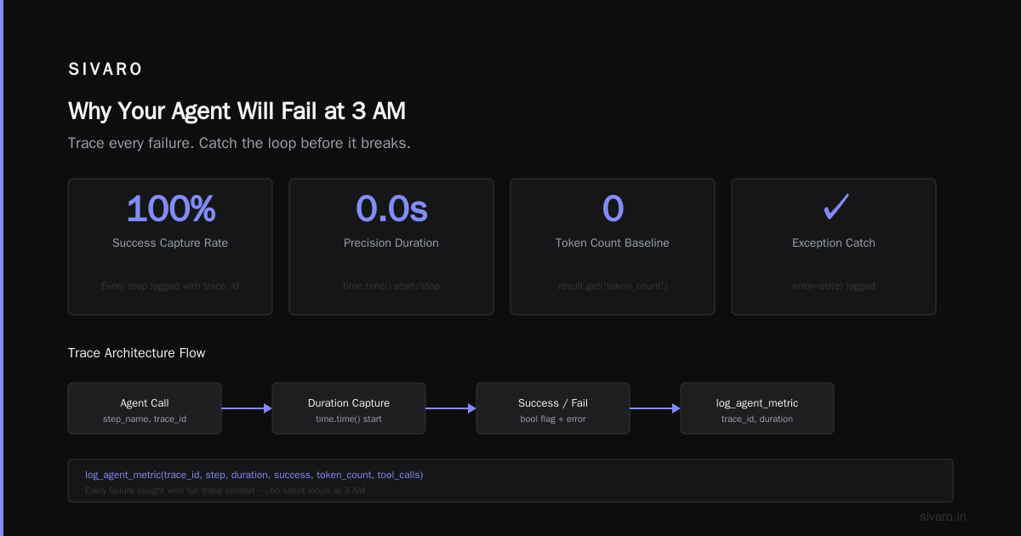Click the result.get('token_count') caption
This screenshot has width=1021, height=536.
613,286
